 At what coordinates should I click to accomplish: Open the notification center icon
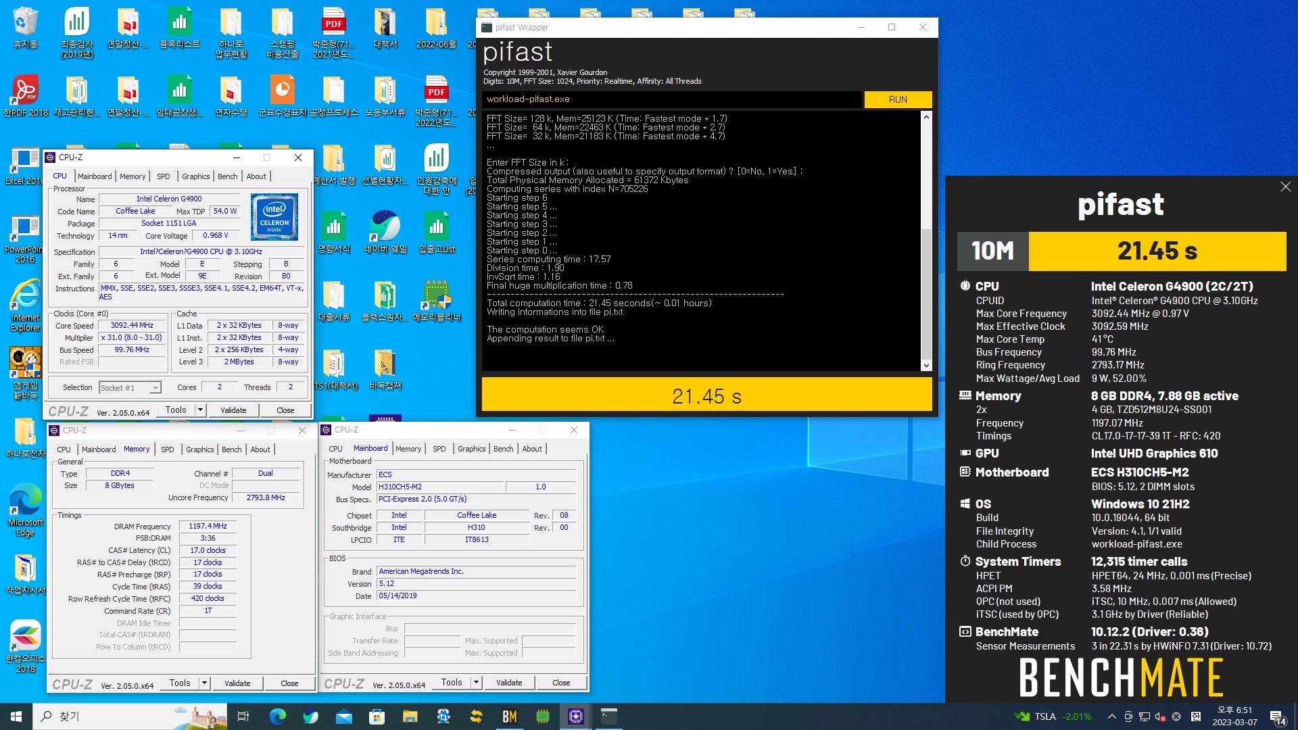pyautogui.click(x=1277, y=716)
